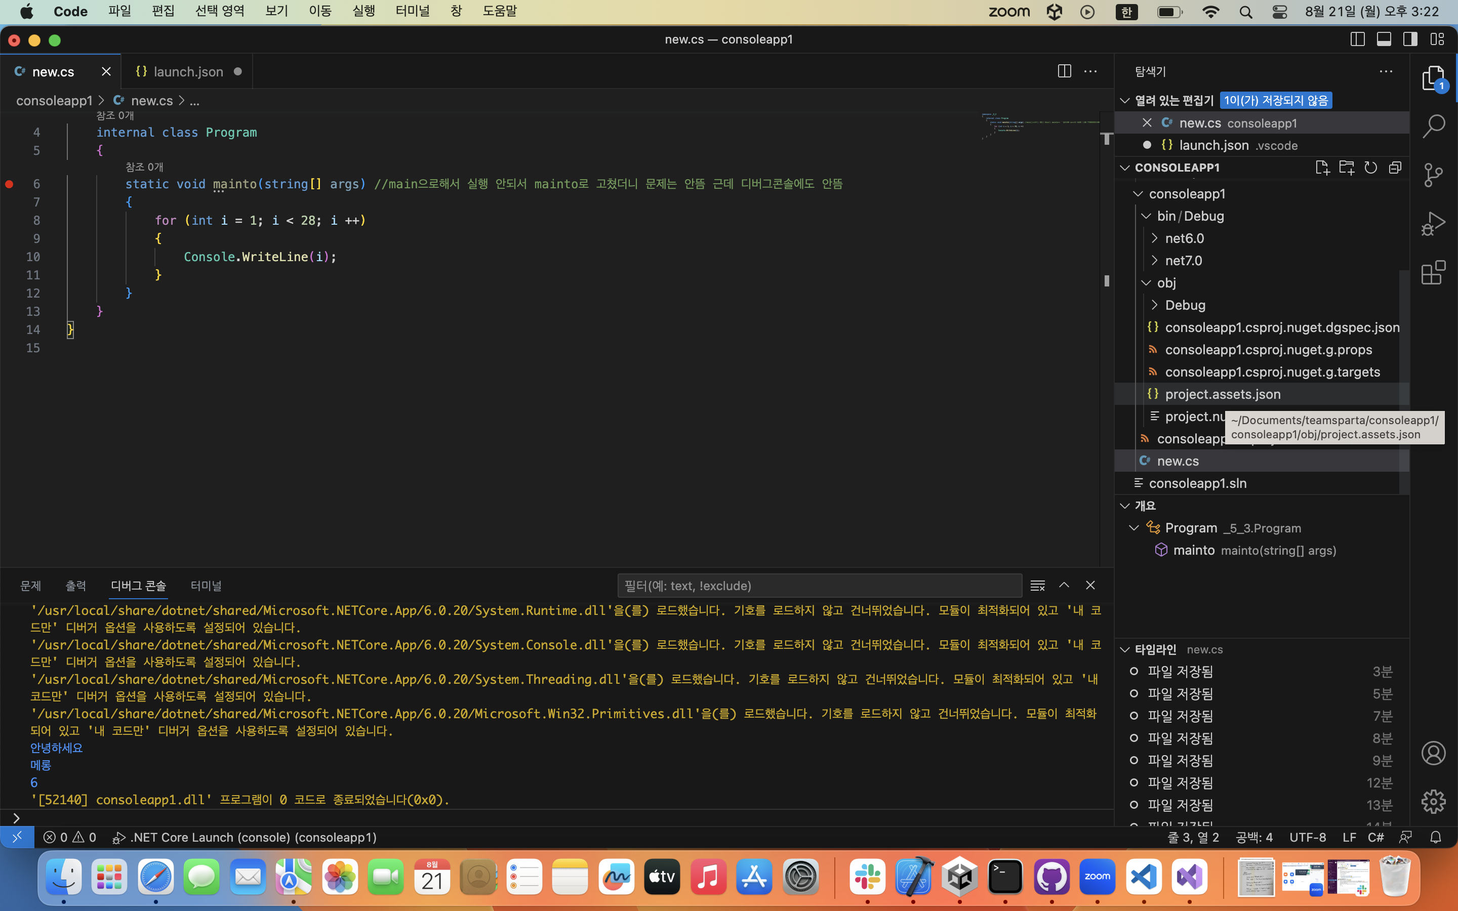1458x911 pixels.
Task: Expand the net6.0 folder
Action: pyautogui.click(x=1154, y=238)
